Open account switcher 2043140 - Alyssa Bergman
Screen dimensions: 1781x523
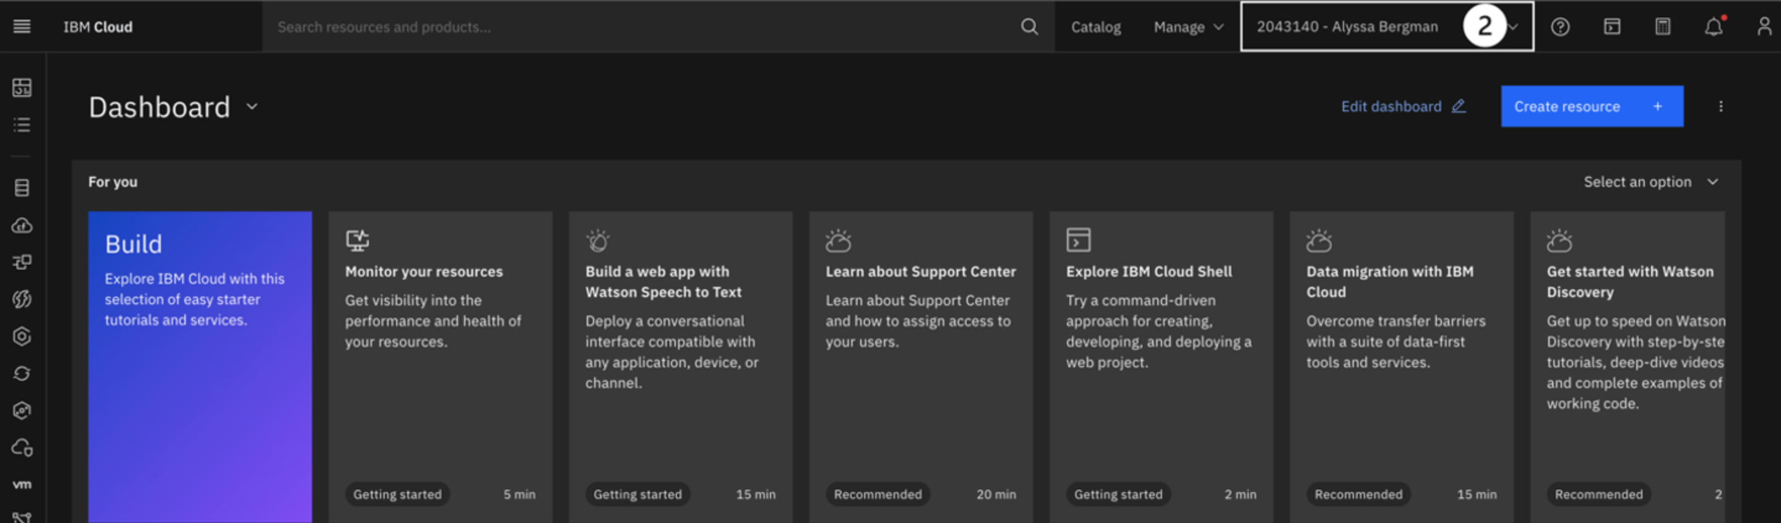tap(1387, 26)
